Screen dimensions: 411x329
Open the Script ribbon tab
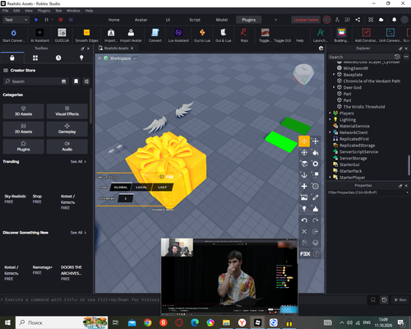tap(195, 20)
